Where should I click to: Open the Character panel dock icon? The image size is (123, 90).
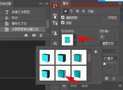55,43
